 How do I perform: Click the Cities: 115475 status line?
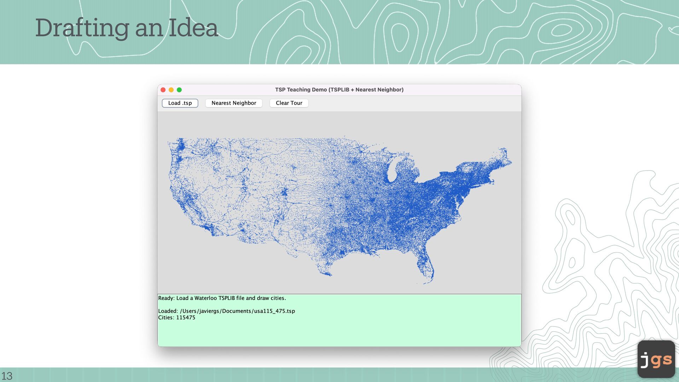(176, 318)
